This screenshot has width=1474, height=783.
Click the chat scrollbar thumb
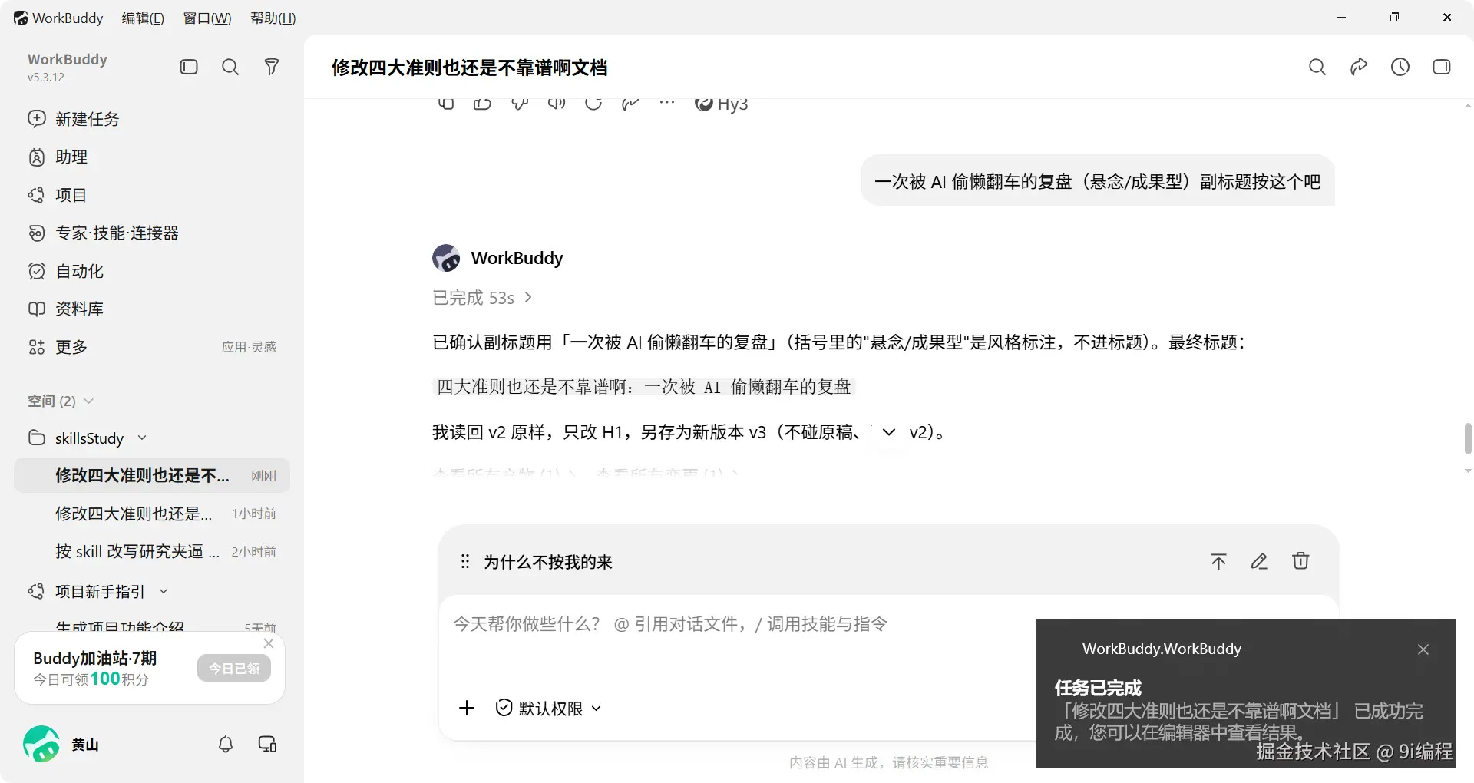coord(1468,438)
